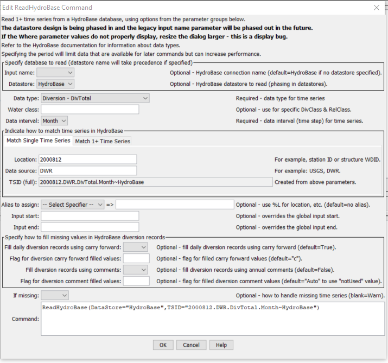388x363 pixels.
Task: Open the Data type dropdown
Action: (94, 98)
